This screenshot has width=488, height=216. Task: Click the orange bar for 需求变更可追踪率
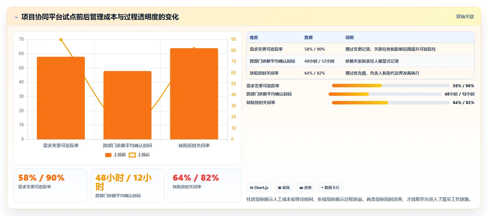[x=61, y=98]
